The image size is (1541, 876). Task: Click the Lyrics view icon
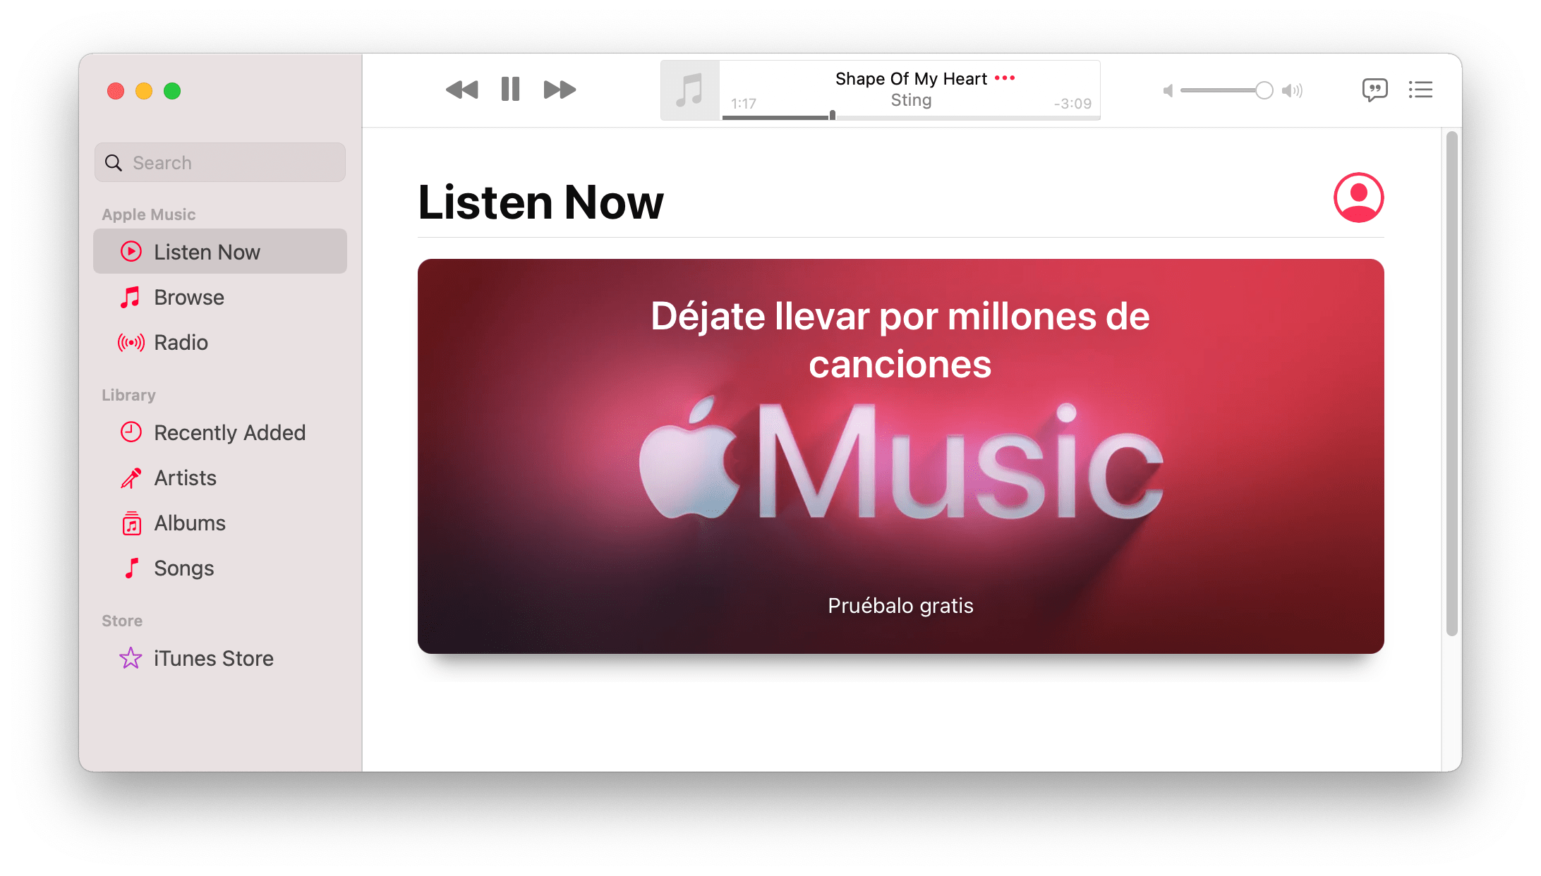click(1373, 87)
